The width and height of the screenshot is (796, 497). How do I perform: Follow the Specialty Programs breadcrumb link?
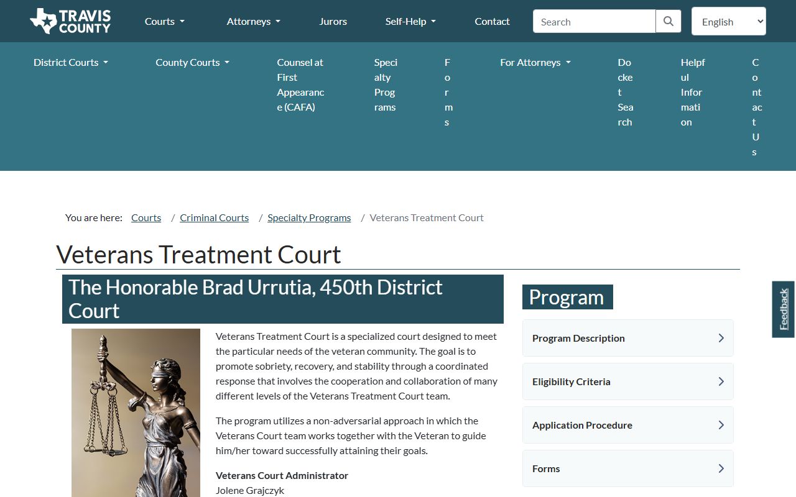309,217
